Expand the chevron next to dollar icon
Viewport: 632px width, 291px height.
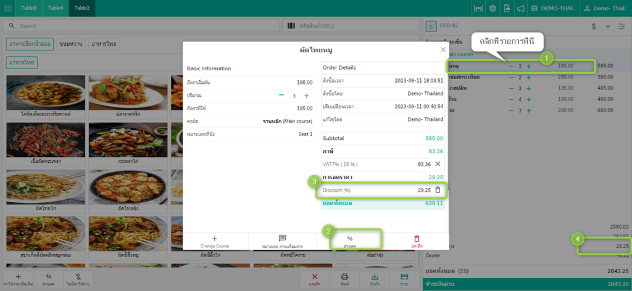(x=608, y=26)
